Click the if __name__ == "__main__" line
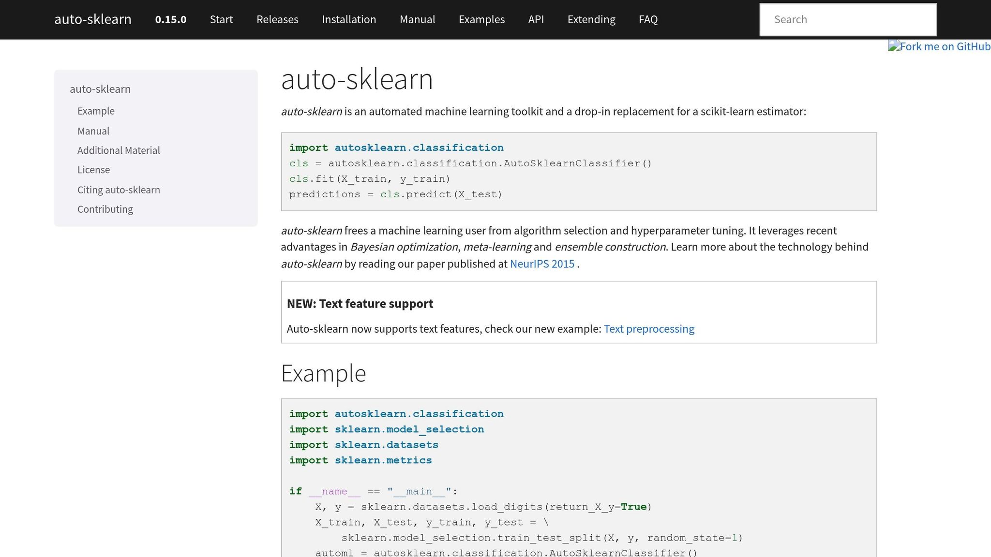This screenshot has width=991, height=557. [x=373, y=491]
